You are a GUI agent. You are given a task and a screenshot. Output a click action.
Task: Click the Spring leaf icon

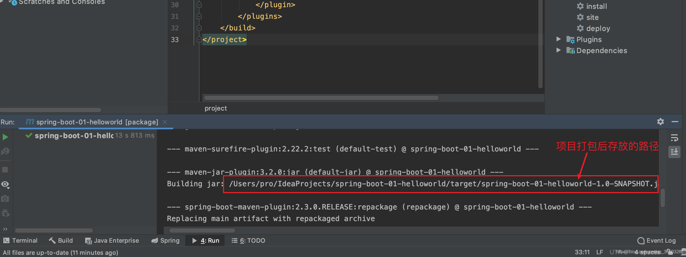(x=155, y=240)
